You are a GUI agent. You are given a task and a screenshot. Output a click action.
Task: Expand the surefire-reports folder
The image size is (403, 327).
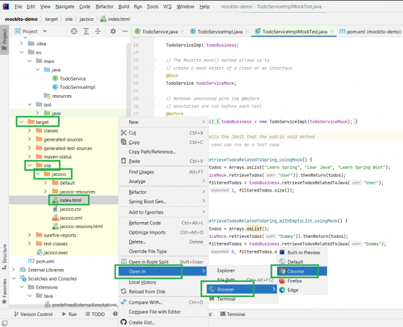(x=31, y=235)
